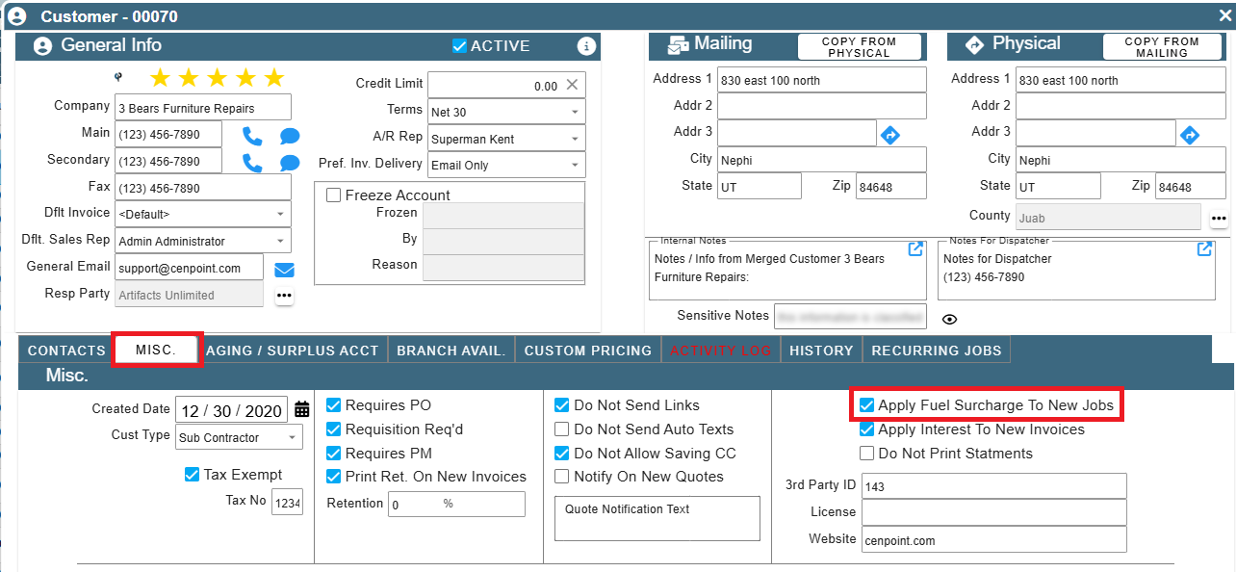Click the info icon in General Info header
Image resolution: width=1236 pixels, height=572 pixels.
coord(585,46)
